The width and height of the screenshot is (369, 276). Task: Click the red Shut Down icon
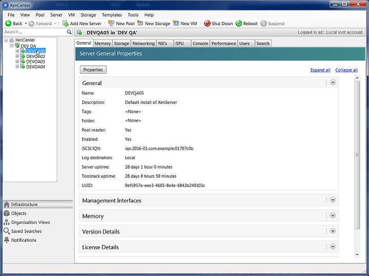point(207,24)
